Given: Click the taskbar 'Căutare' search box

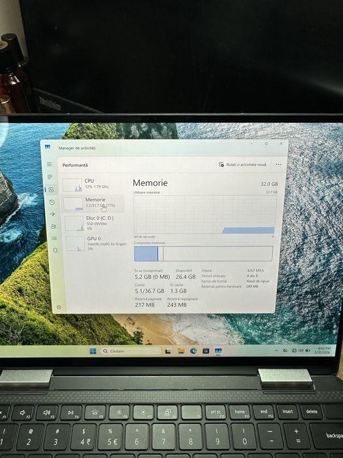Looking at the screenshot, I should (x=131, y=351).
